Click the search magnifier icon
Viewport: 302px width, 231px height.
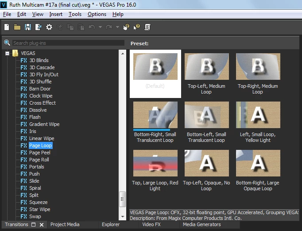(x=7, y=43)
